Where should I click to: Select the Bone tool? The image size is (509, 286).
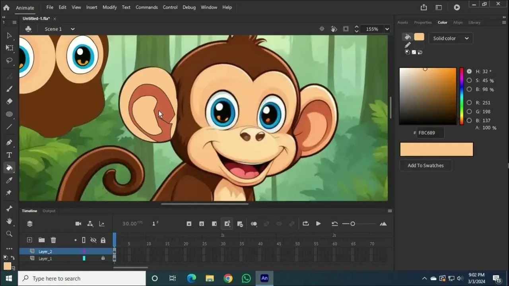pos(10,209)
